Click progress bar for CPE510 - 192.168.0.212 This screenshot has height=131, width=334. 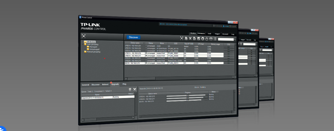tap(187, 95)
